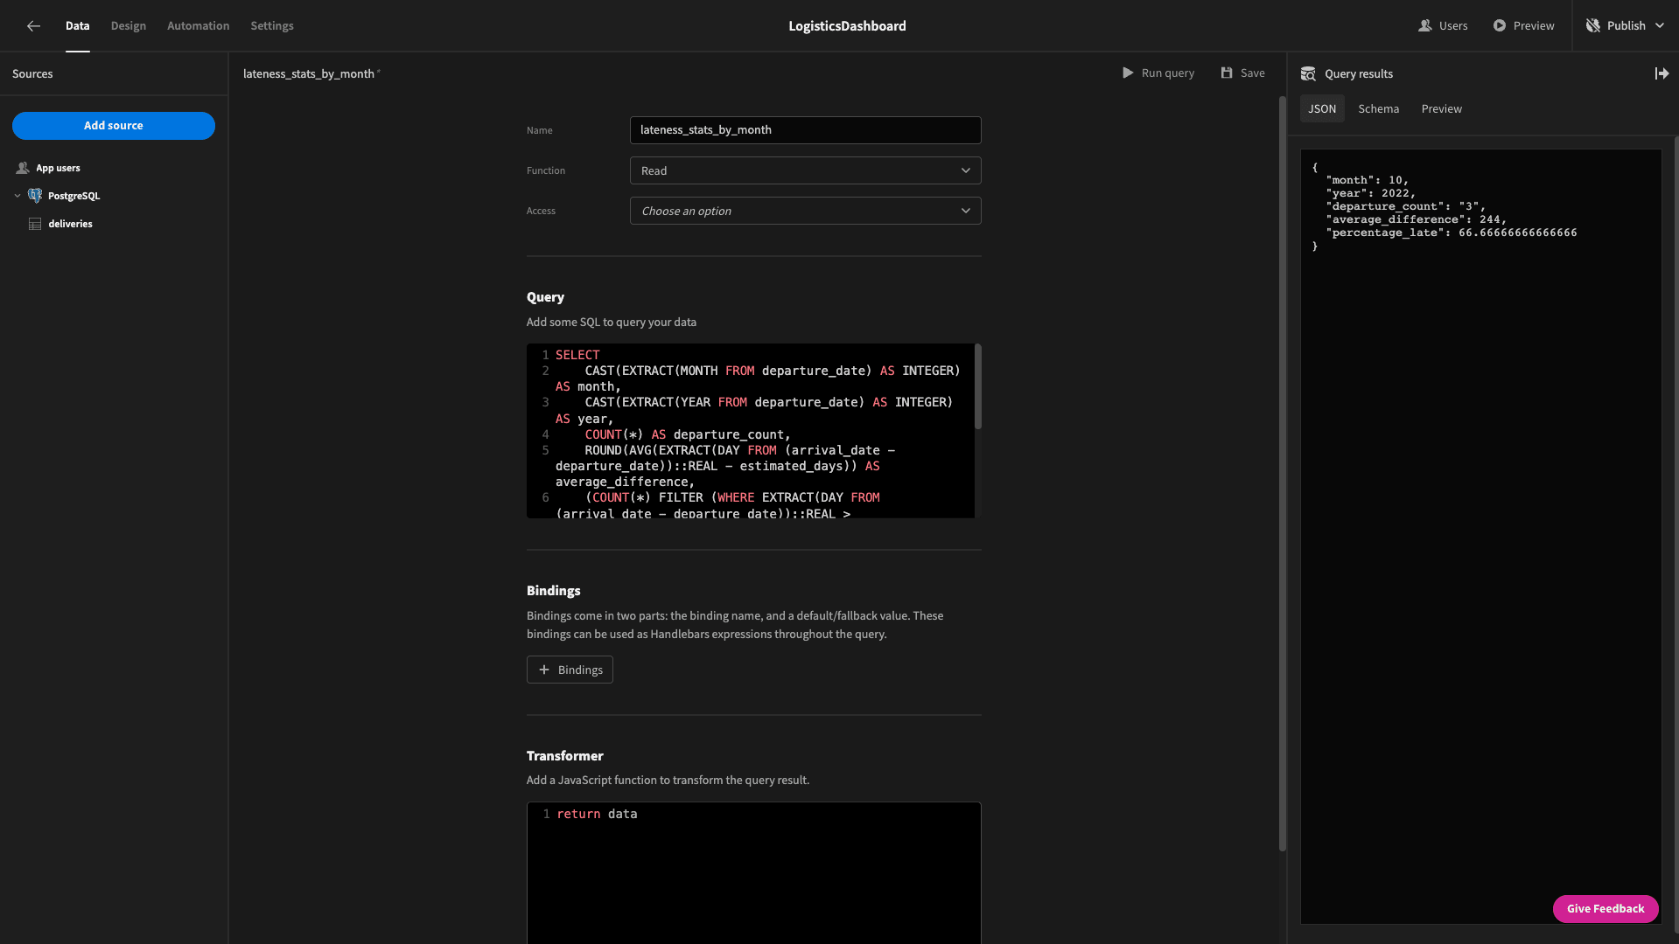Click inside the Transformer code editor

click(x=753, y=873)
